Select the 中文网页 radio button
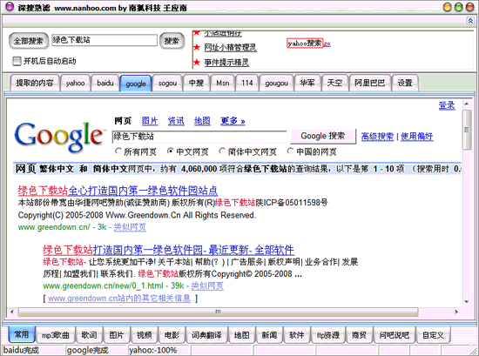479x356 pixels. pos(171,151)
